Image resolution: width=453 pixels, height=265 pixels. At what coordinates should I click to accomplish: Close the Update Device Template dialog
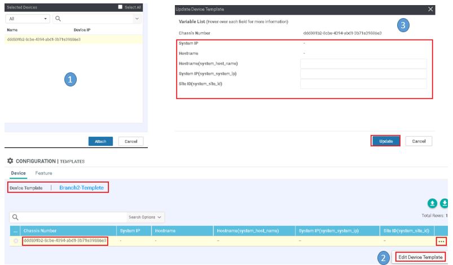(x=430, y=9)
